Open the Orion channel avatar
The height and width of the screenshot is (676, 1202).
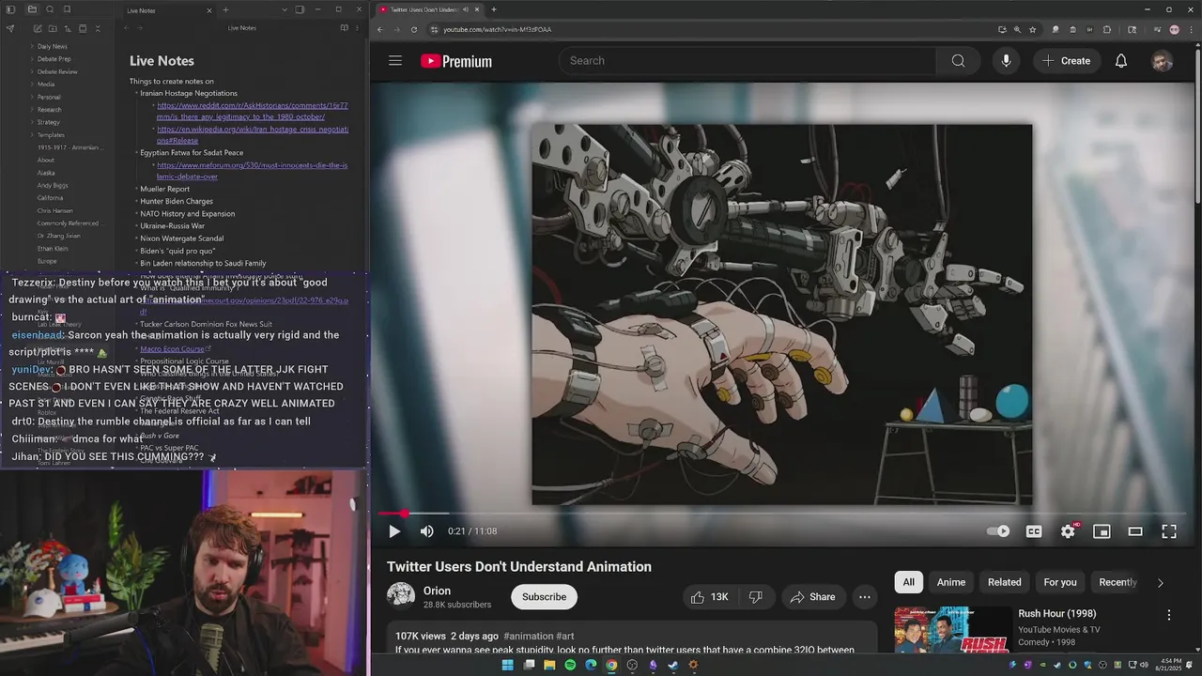401,596
